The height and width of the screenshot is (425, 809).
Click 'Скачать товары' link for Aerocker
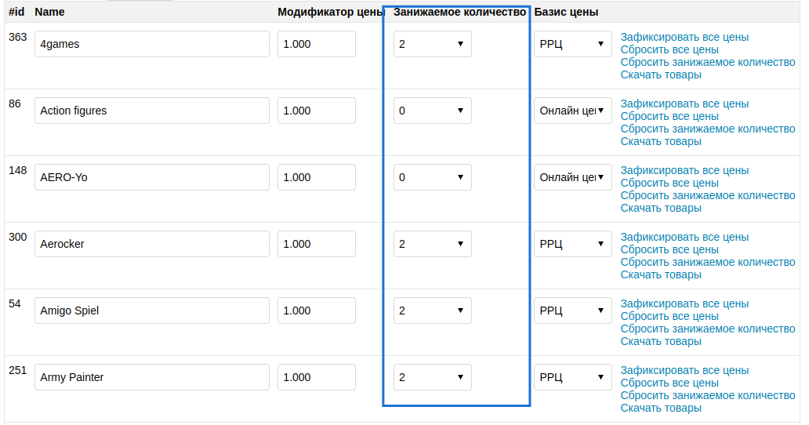[x=661, y=274]
